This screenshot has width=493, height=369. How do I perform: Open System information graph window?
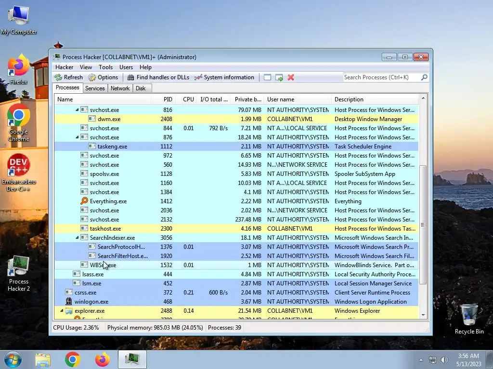click(224, 77)
